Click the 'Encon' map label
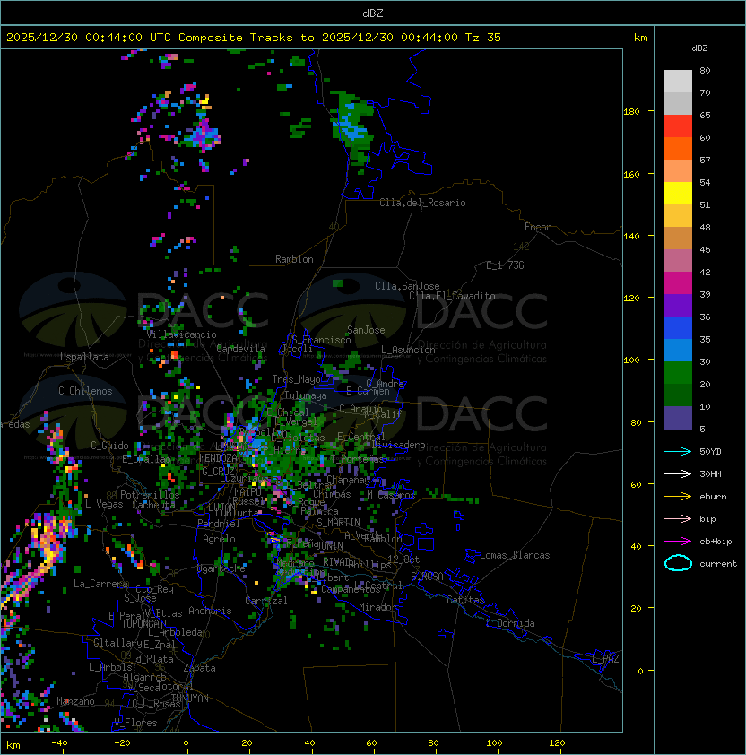 (538, 227)
